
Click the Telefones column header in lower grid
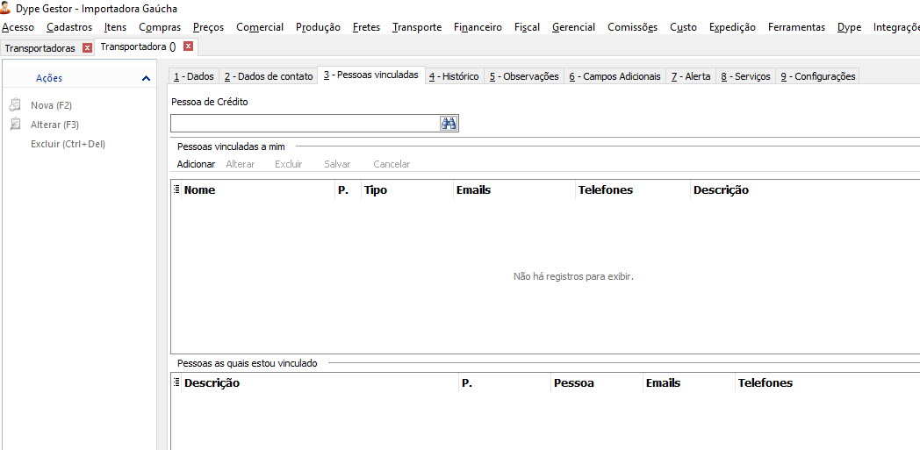[827, 382]
